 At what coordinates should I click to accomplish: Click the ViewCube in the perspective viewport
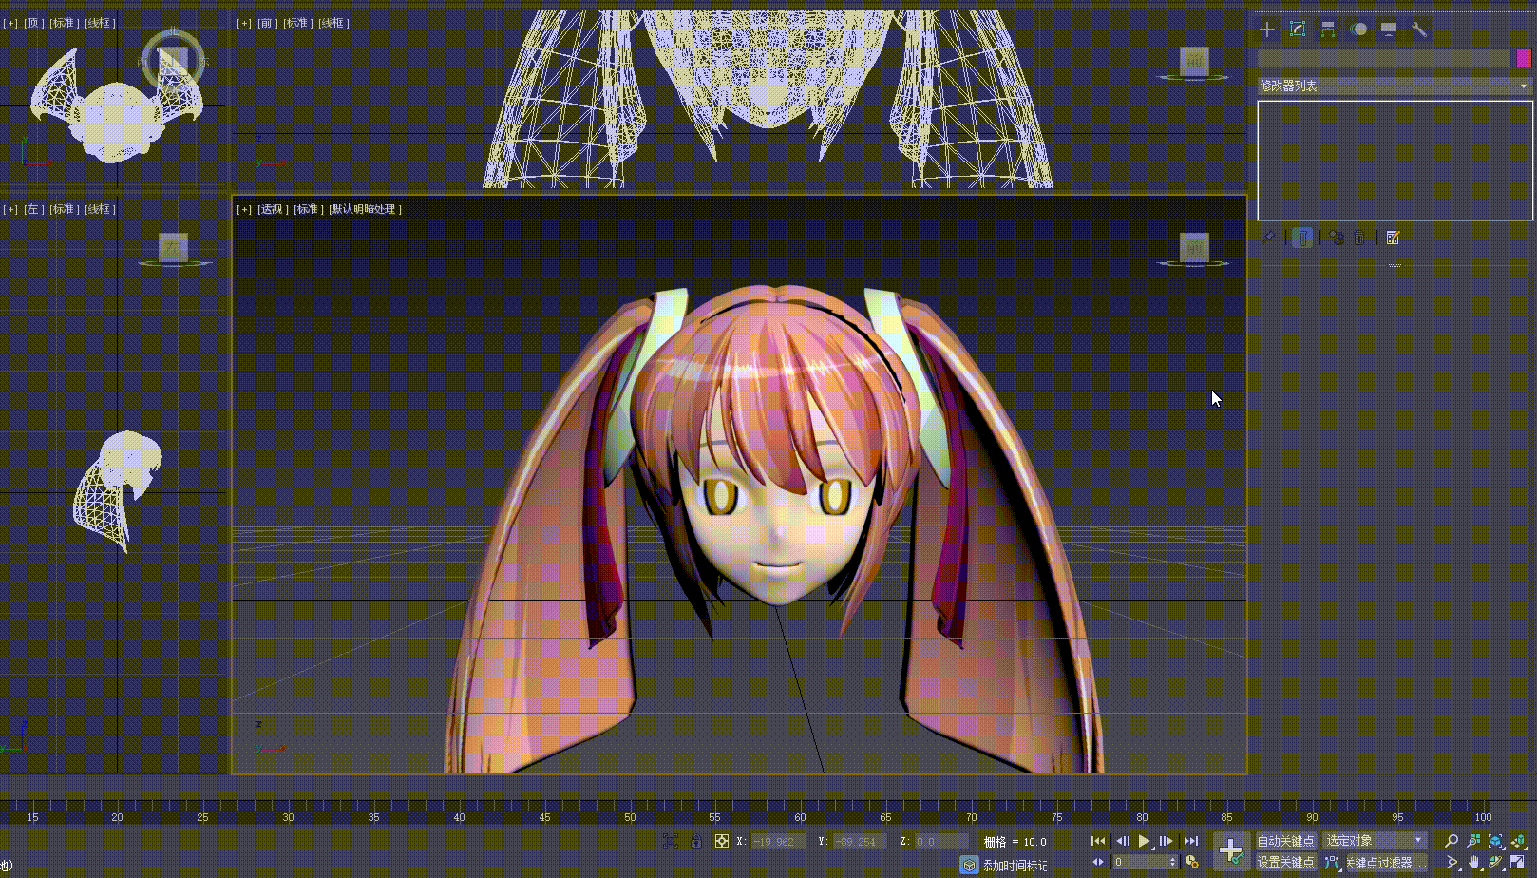click(1194, 249)
